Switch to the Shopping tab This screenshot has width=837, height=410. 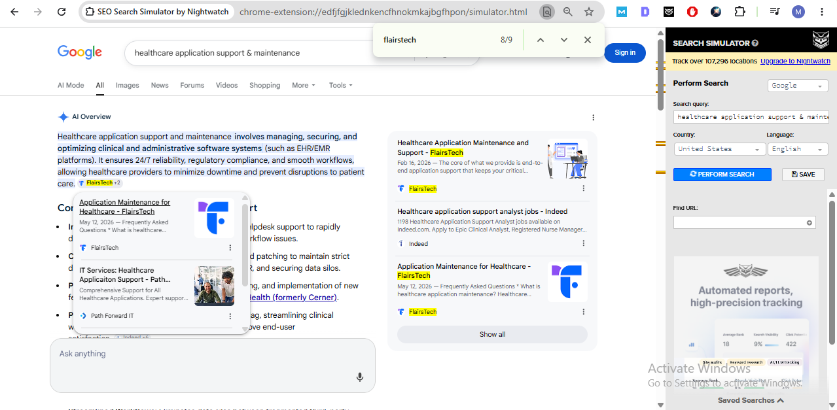pos(265,85)
